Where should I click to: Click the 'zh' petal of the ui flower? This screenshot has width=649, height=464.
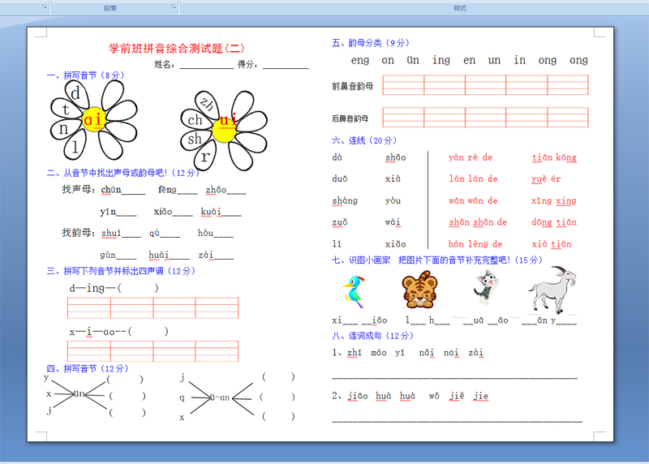206,104
